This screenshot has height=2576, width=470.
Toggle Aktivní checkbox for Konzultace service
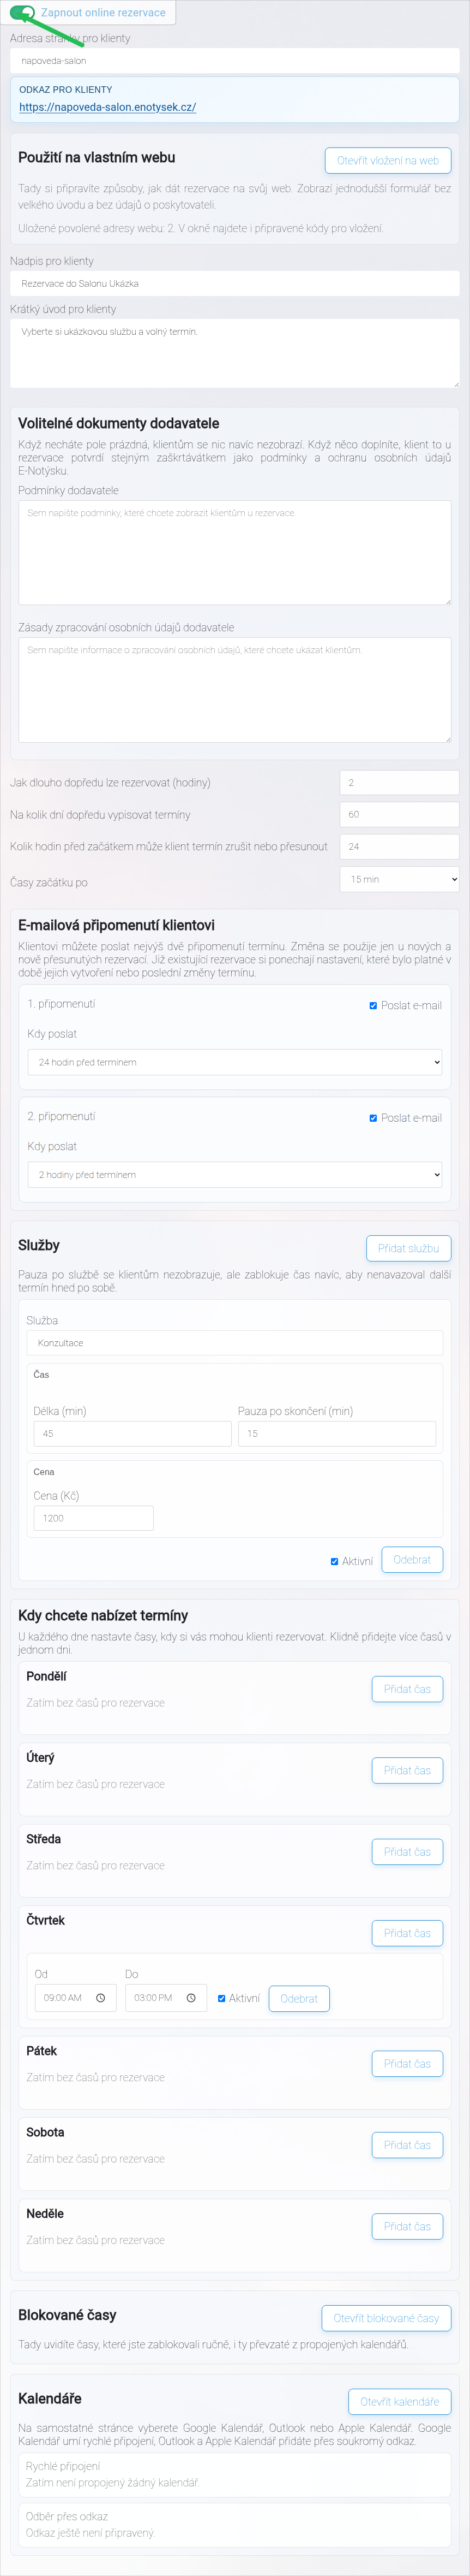(x=334, y=1561)
